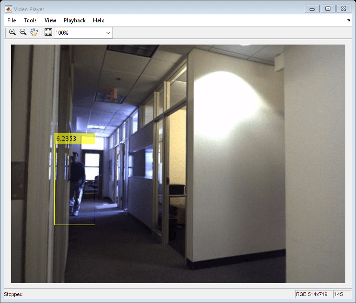The image size is (356, 303).
Task: Click the MATLAB logo in title bar
Action: tap(8, 9)
